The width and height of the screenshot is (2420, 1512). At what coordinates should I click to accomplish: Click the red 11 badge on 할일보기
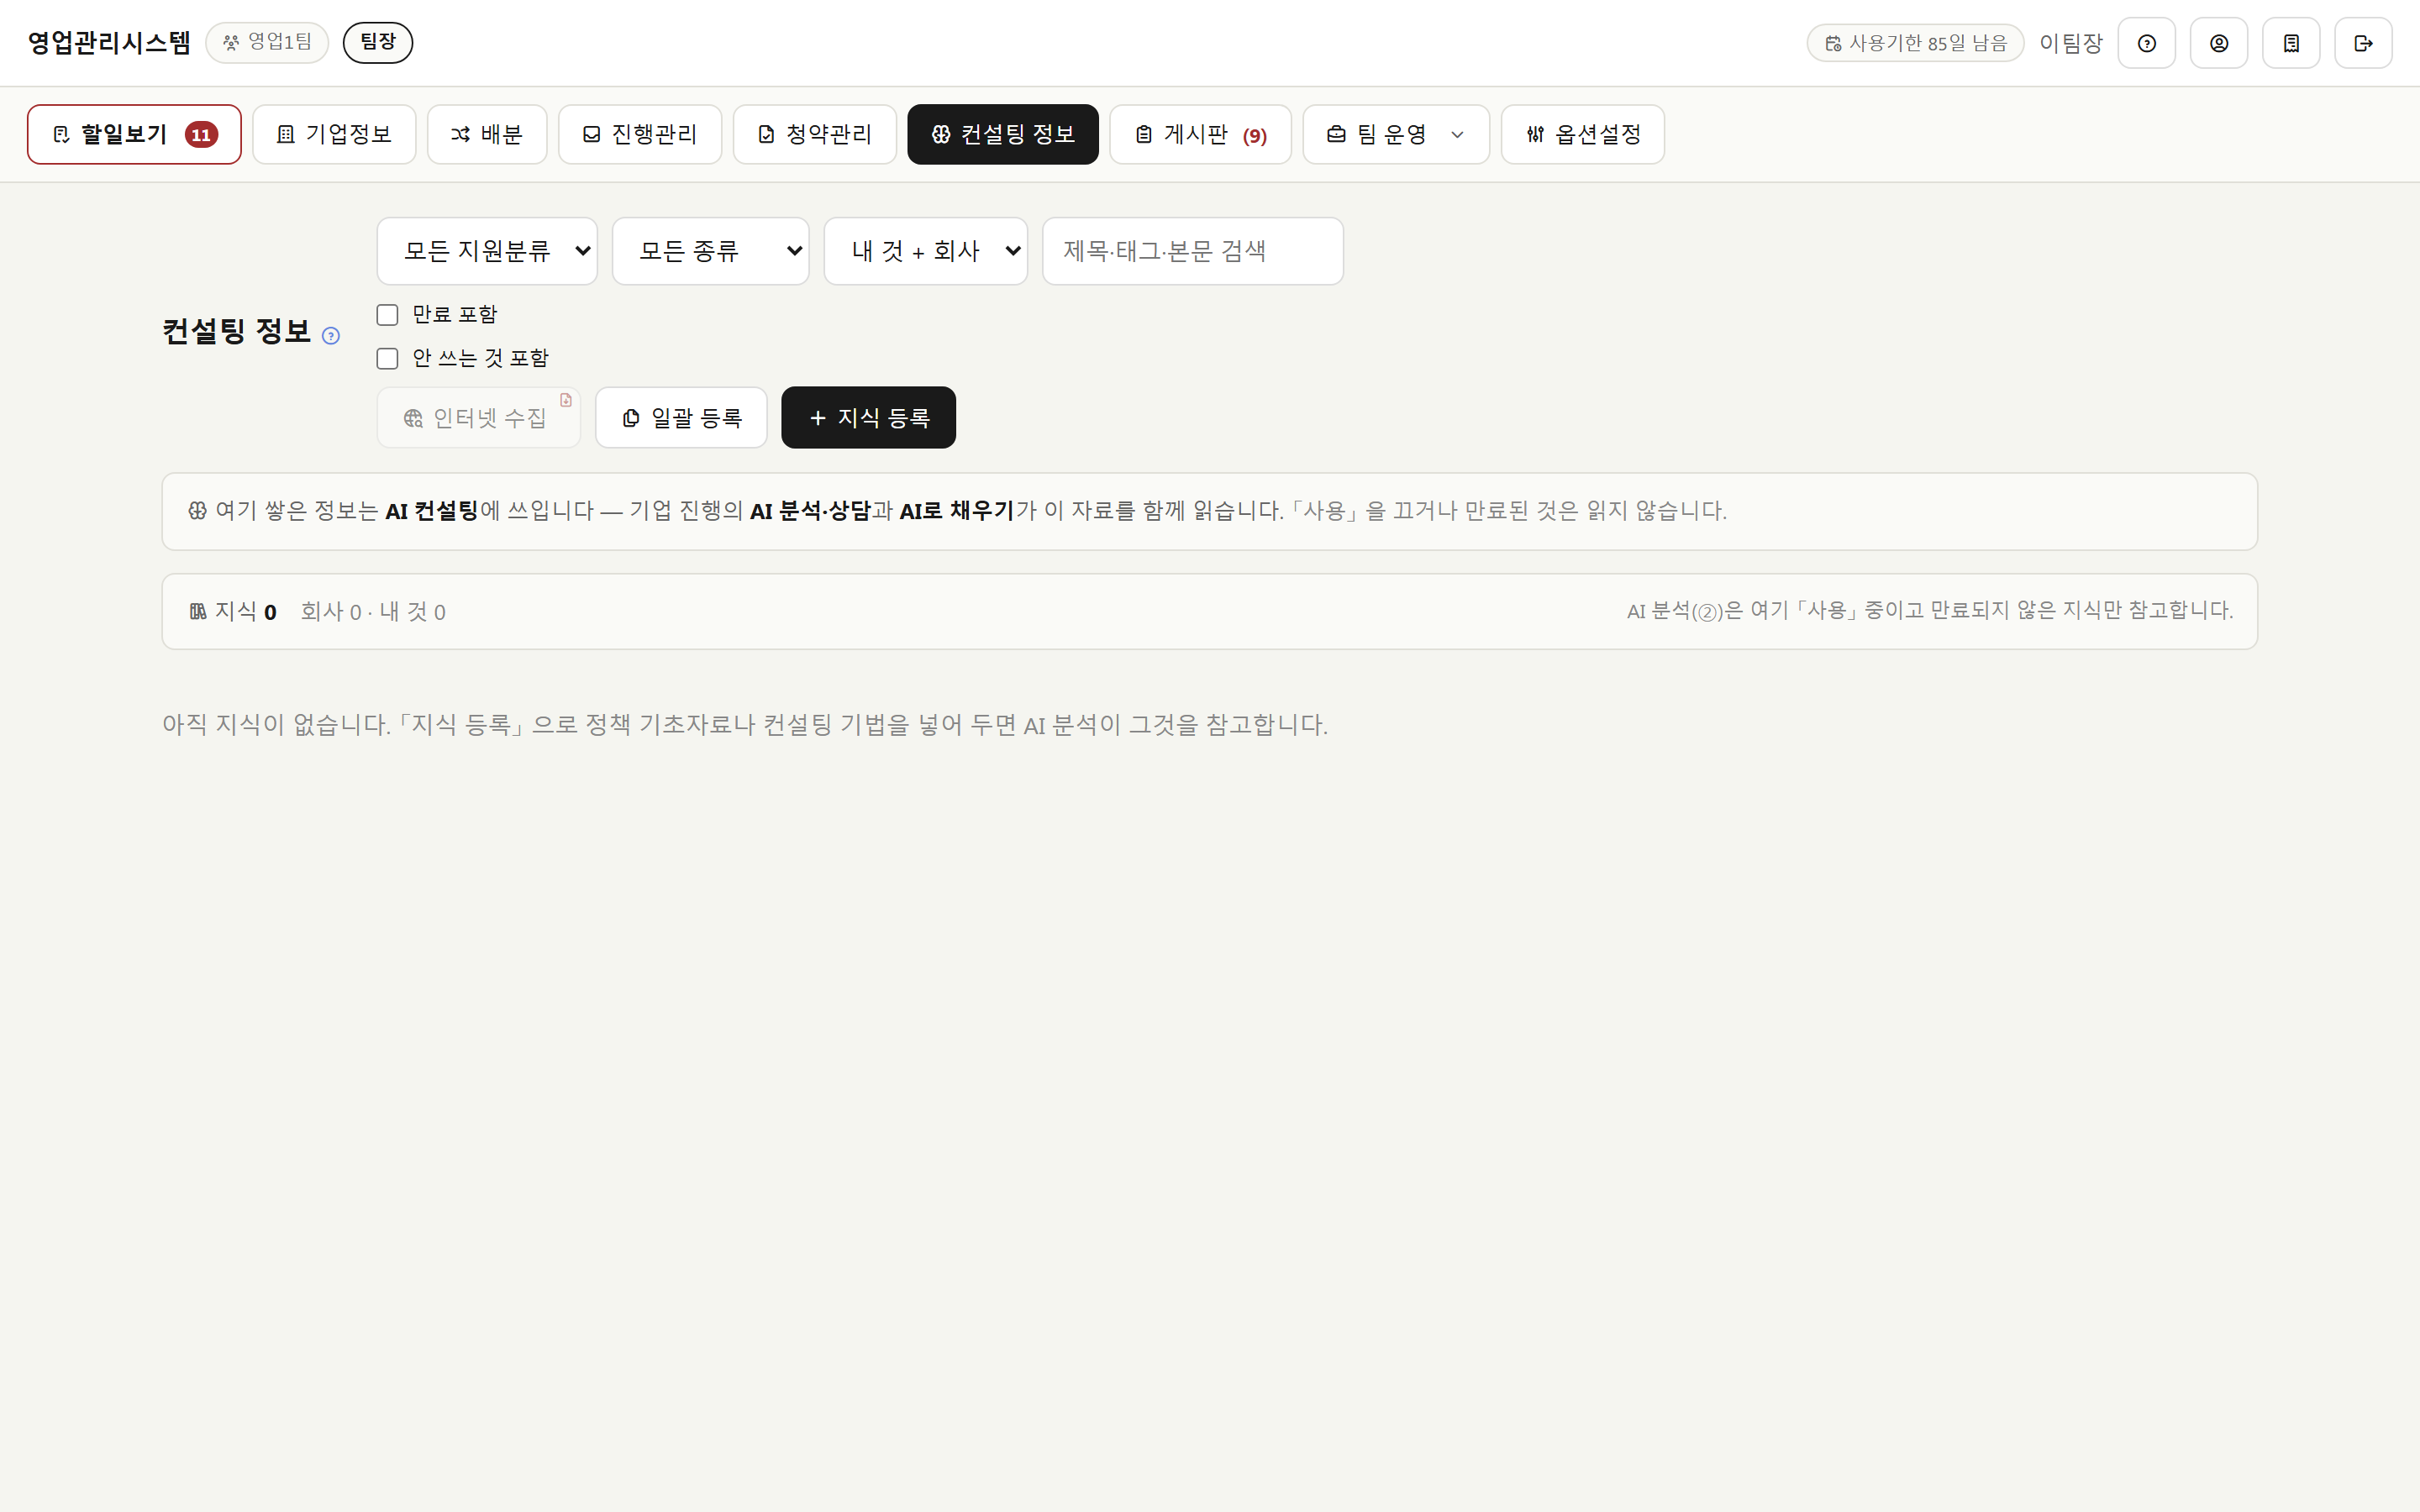(201, 135)
